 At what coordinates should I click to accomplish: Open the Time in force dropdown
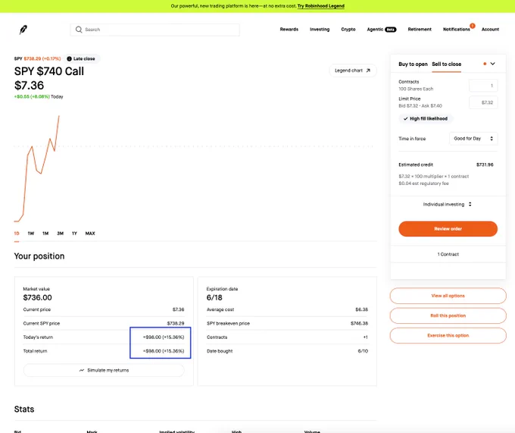tap(473, 139)
